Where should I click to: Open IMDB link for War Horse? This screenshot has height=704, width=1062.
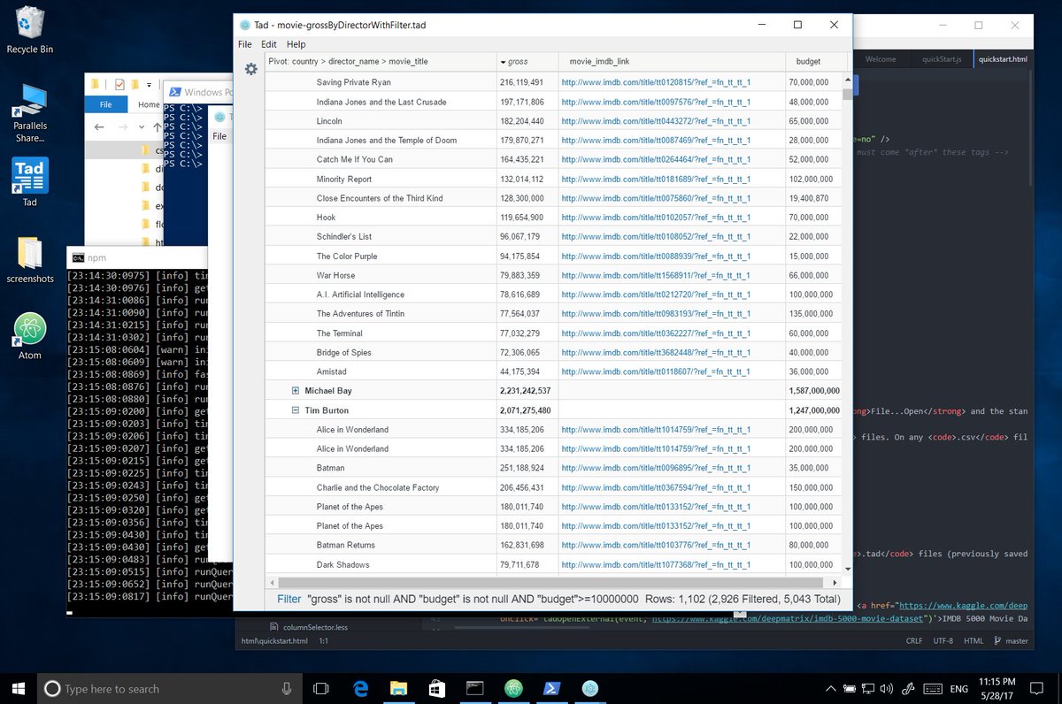[656, 275]
